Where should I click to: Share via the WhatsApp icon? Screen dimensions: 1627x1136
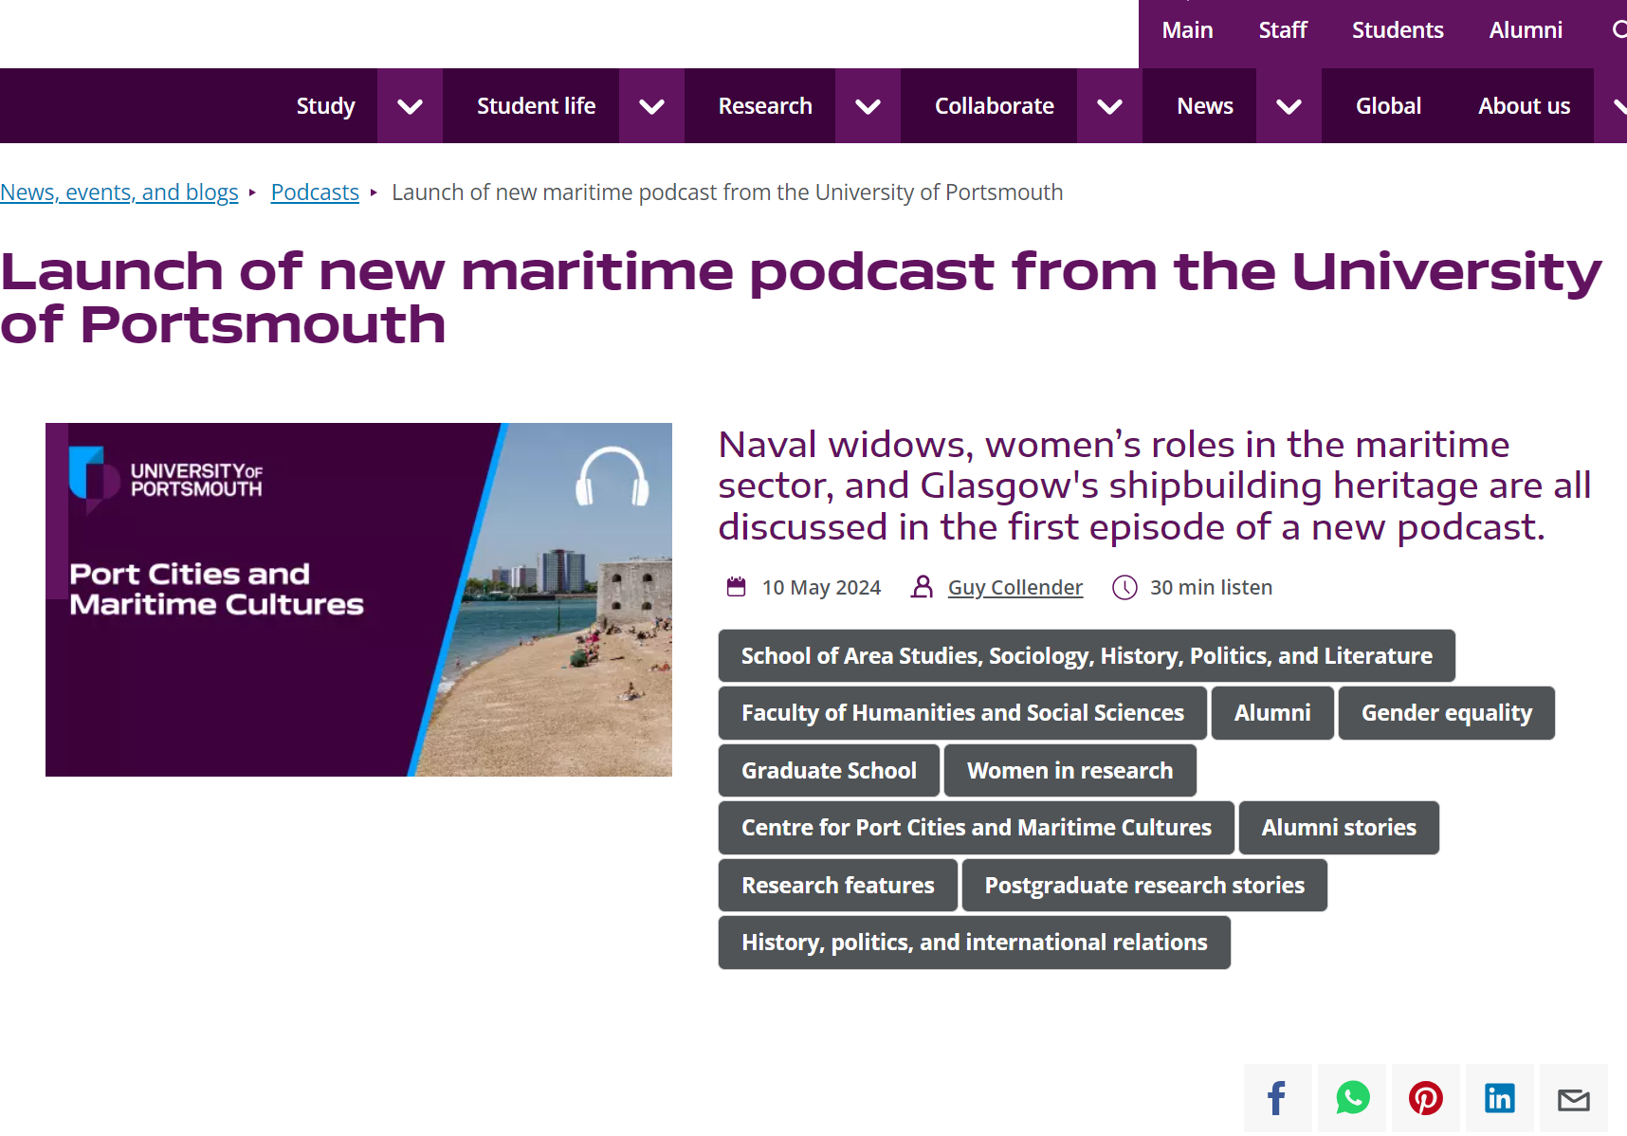[1352, 1098]
